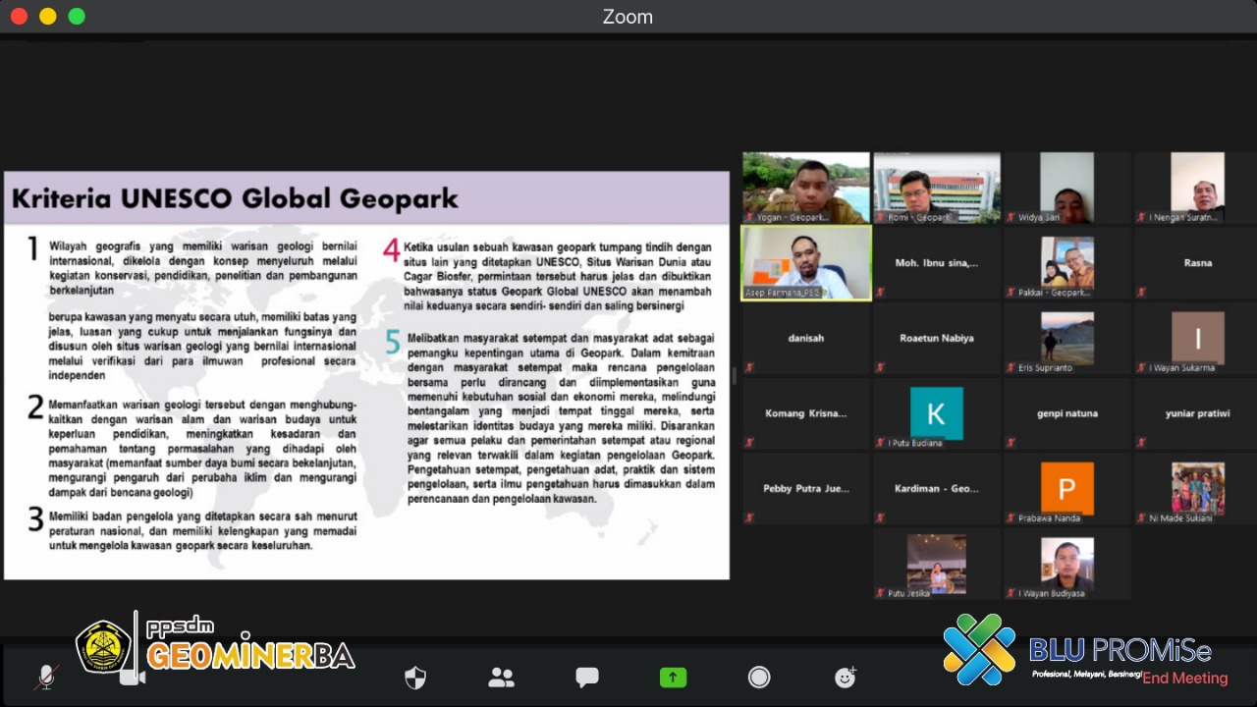The width and height of the screenshot is (1257, 707).
Task: Click the Record circle icon
Action: (759, 678)
